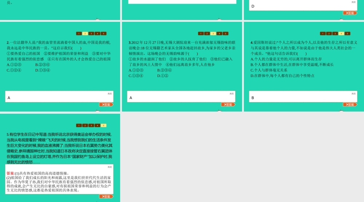Viewport: 364px width, 202px height.
Task: Close the answer box showing B on question 4
Action: coord(353,94)
